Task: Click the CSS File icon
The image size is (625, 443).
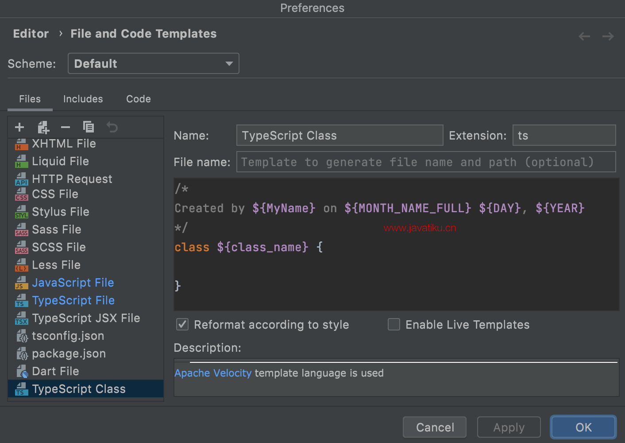Action: (21, 194)
